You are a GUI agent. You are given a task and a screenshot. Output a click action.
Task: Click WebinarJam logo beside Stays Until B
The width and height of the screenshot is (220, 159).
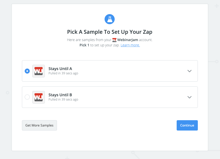[39, 97]
